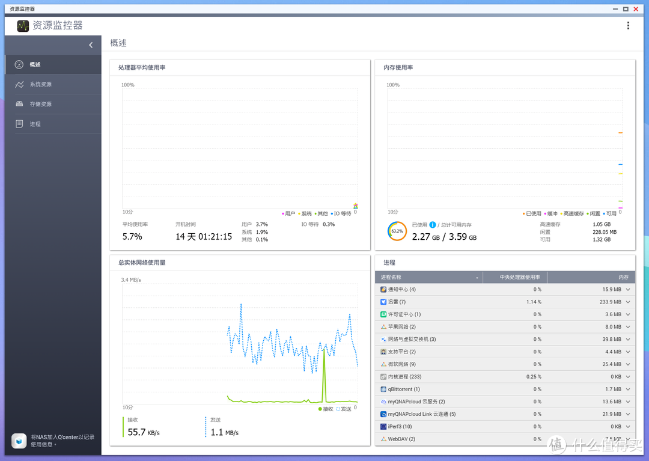Viewport: 649px width, 461px height.
Task: Expand the 支持平台 (2) process row
Action: click(x=628, y=352)
